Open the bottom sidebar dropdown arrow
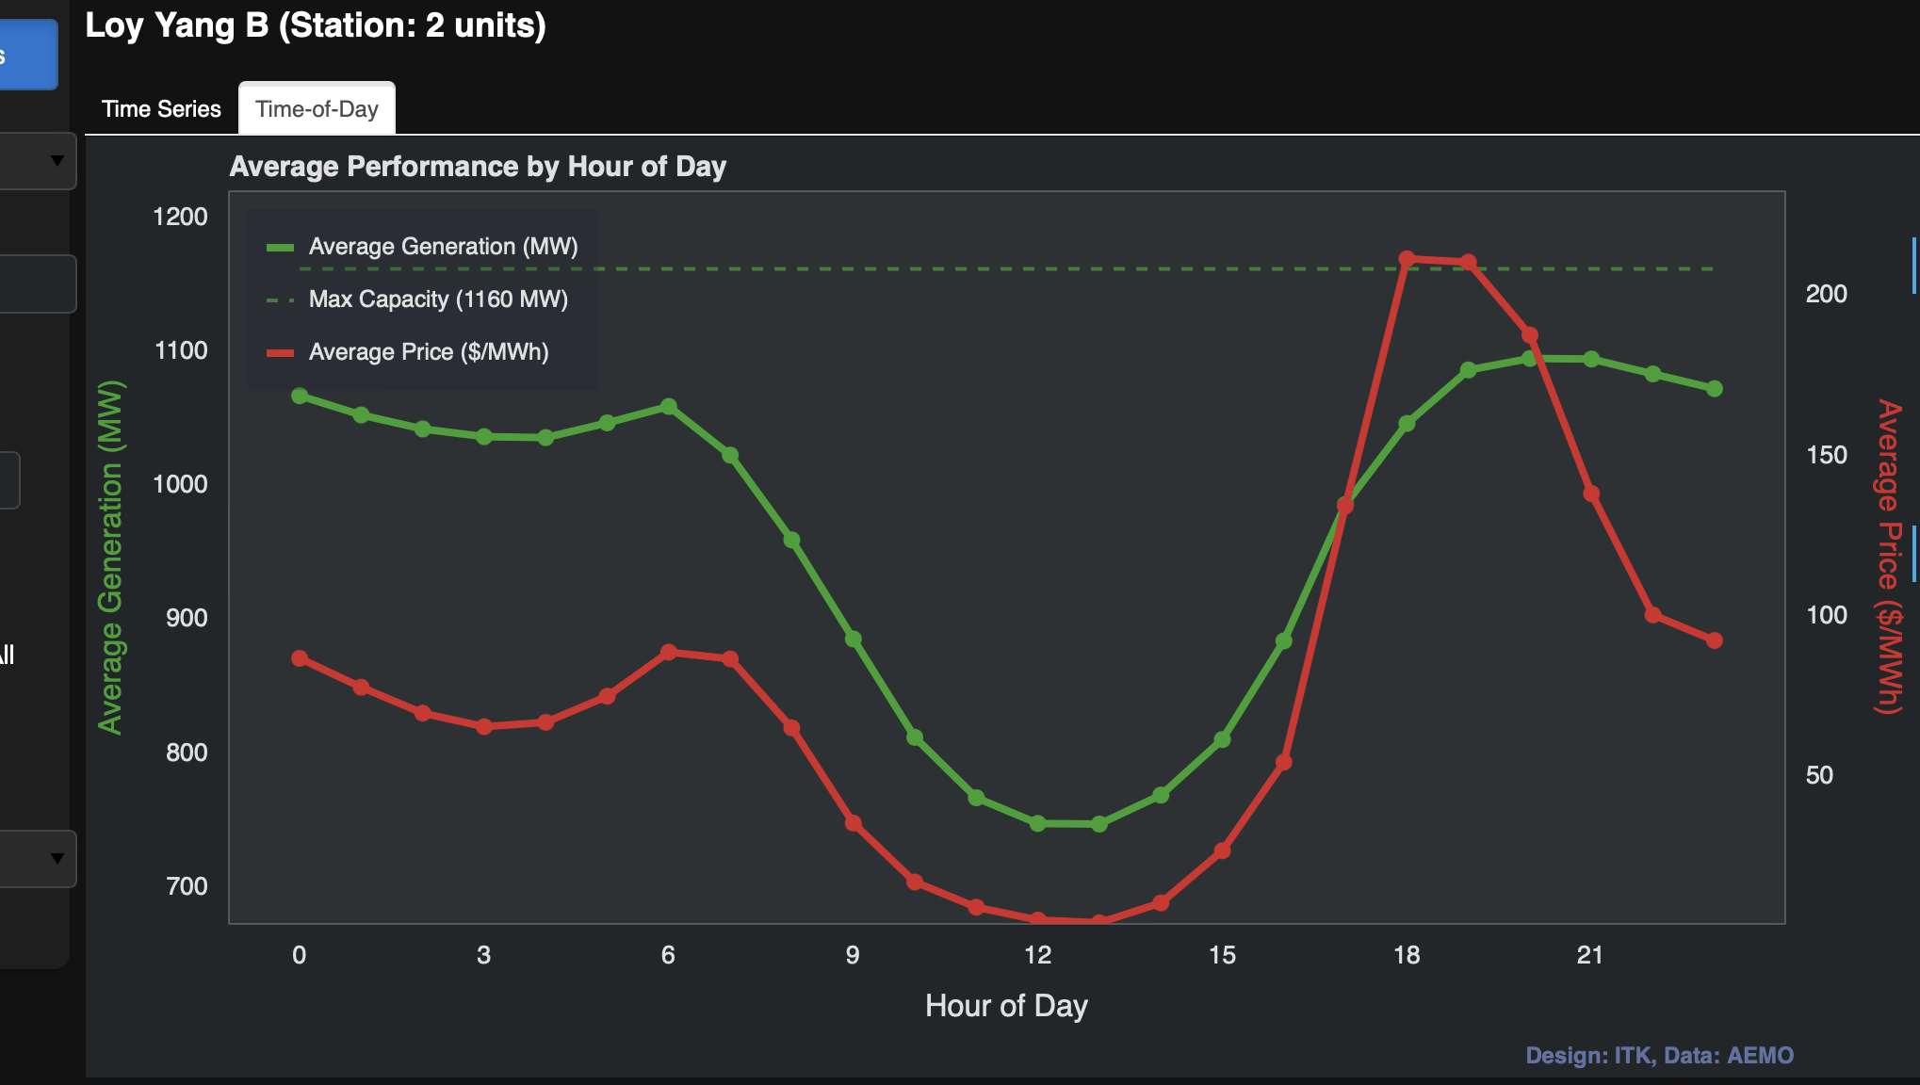Screen dimensions: 1920x1085 (x=57, y=858)
